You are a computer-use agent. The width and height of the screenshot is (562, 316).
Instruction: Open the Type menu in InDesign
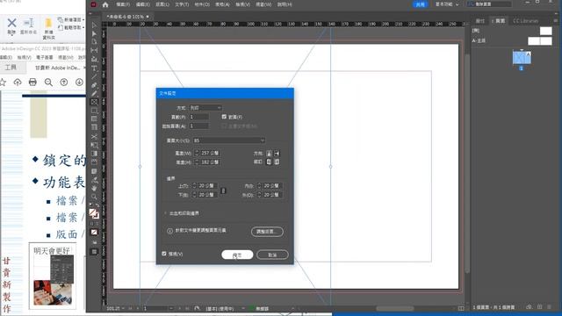182,4
